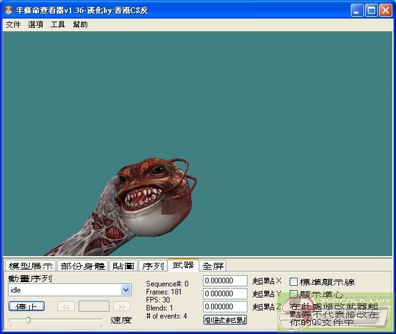Viewport: 396px width, 334px height.
Task: Click the 動畫序列 label
Action: (x=30, y=278)
